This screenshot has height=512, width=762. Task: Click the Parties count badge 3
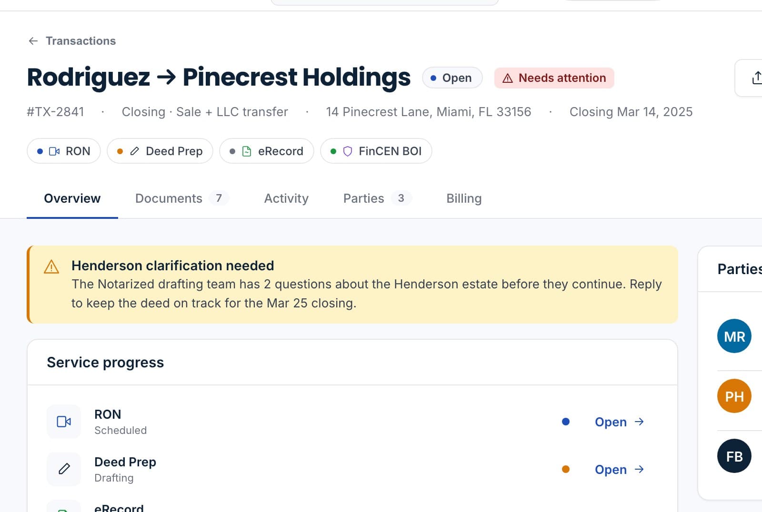[401, 198]
